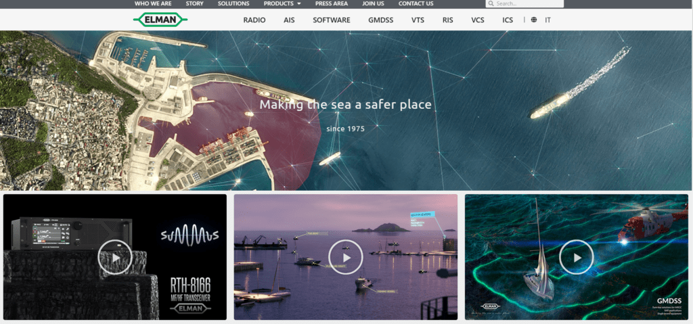
Task: Click in the Search input field
Action: click(528, 4)
